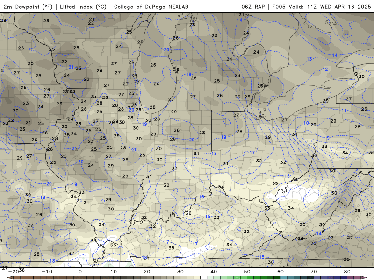Click the '-10' color scale tick label
374x280 pixels.
tap(47, 272)
